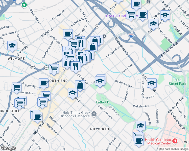Click the Carlton Ave label

tap(126, 96)
